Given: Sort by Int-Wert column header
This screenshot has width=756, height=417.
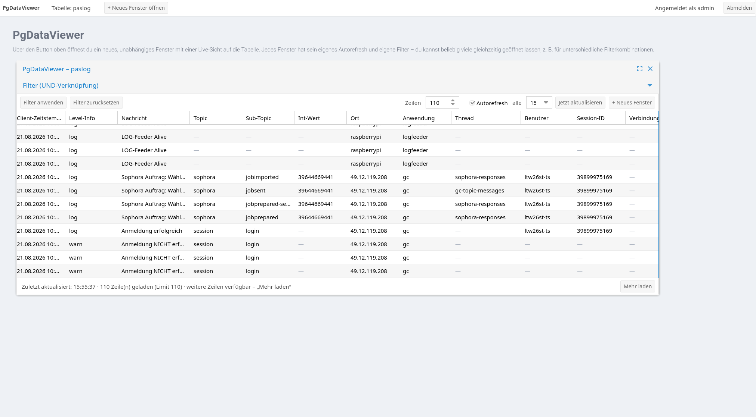Looking at the screenshot, I should point(320,118).
